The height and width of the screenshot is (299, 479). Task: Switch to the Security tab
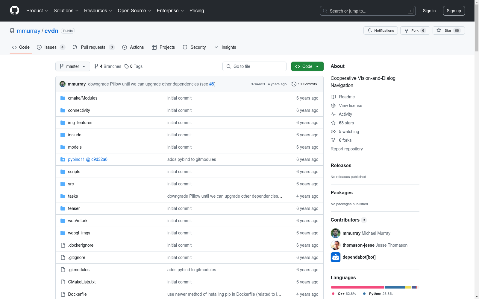(x=194, y=47)
